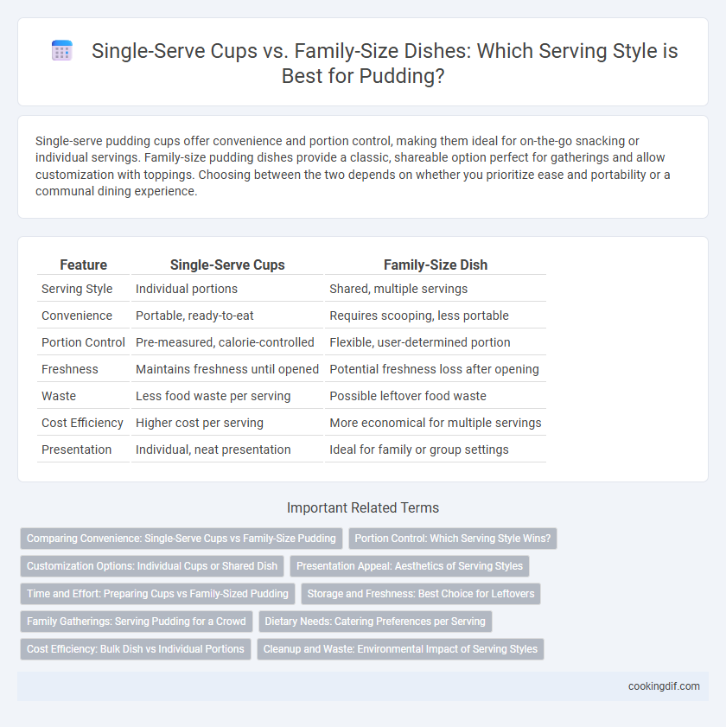
Task: Select the 'Freshness' table row label
Action: tap(70, 369)
